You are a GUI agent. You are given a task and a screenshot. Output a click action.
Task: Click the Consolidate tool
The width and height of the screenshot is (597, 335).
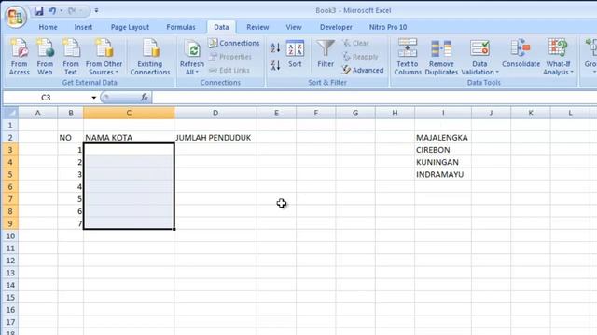521,54
